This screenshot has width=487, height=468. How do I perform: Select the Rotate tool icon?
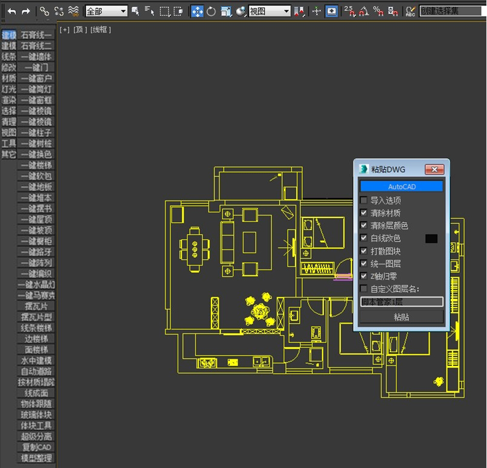point(211,12)
